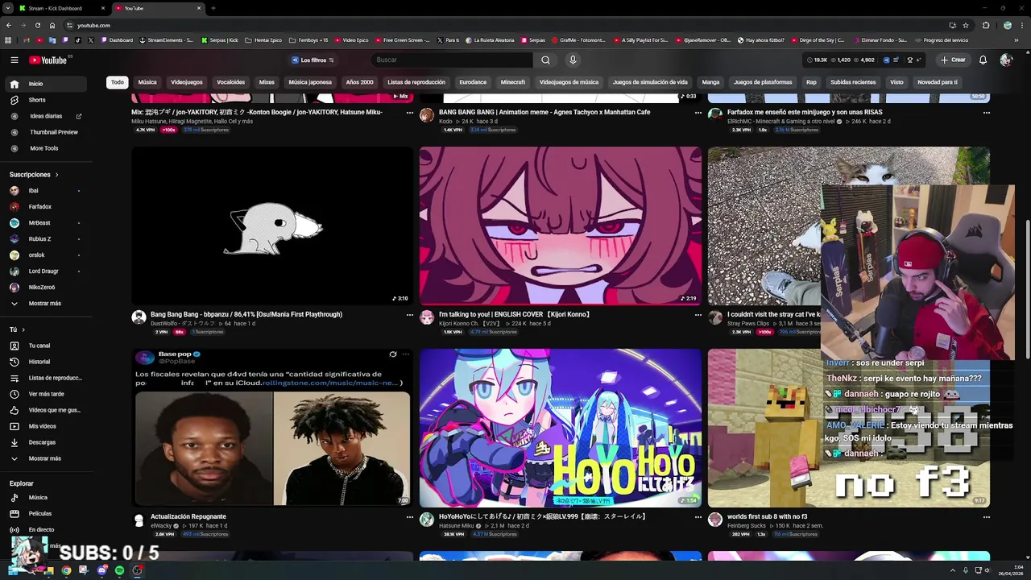This screenshot has width=1031, height=580.
Task: Open Google Chrome from the taskbar
Action: coord(66,570)
